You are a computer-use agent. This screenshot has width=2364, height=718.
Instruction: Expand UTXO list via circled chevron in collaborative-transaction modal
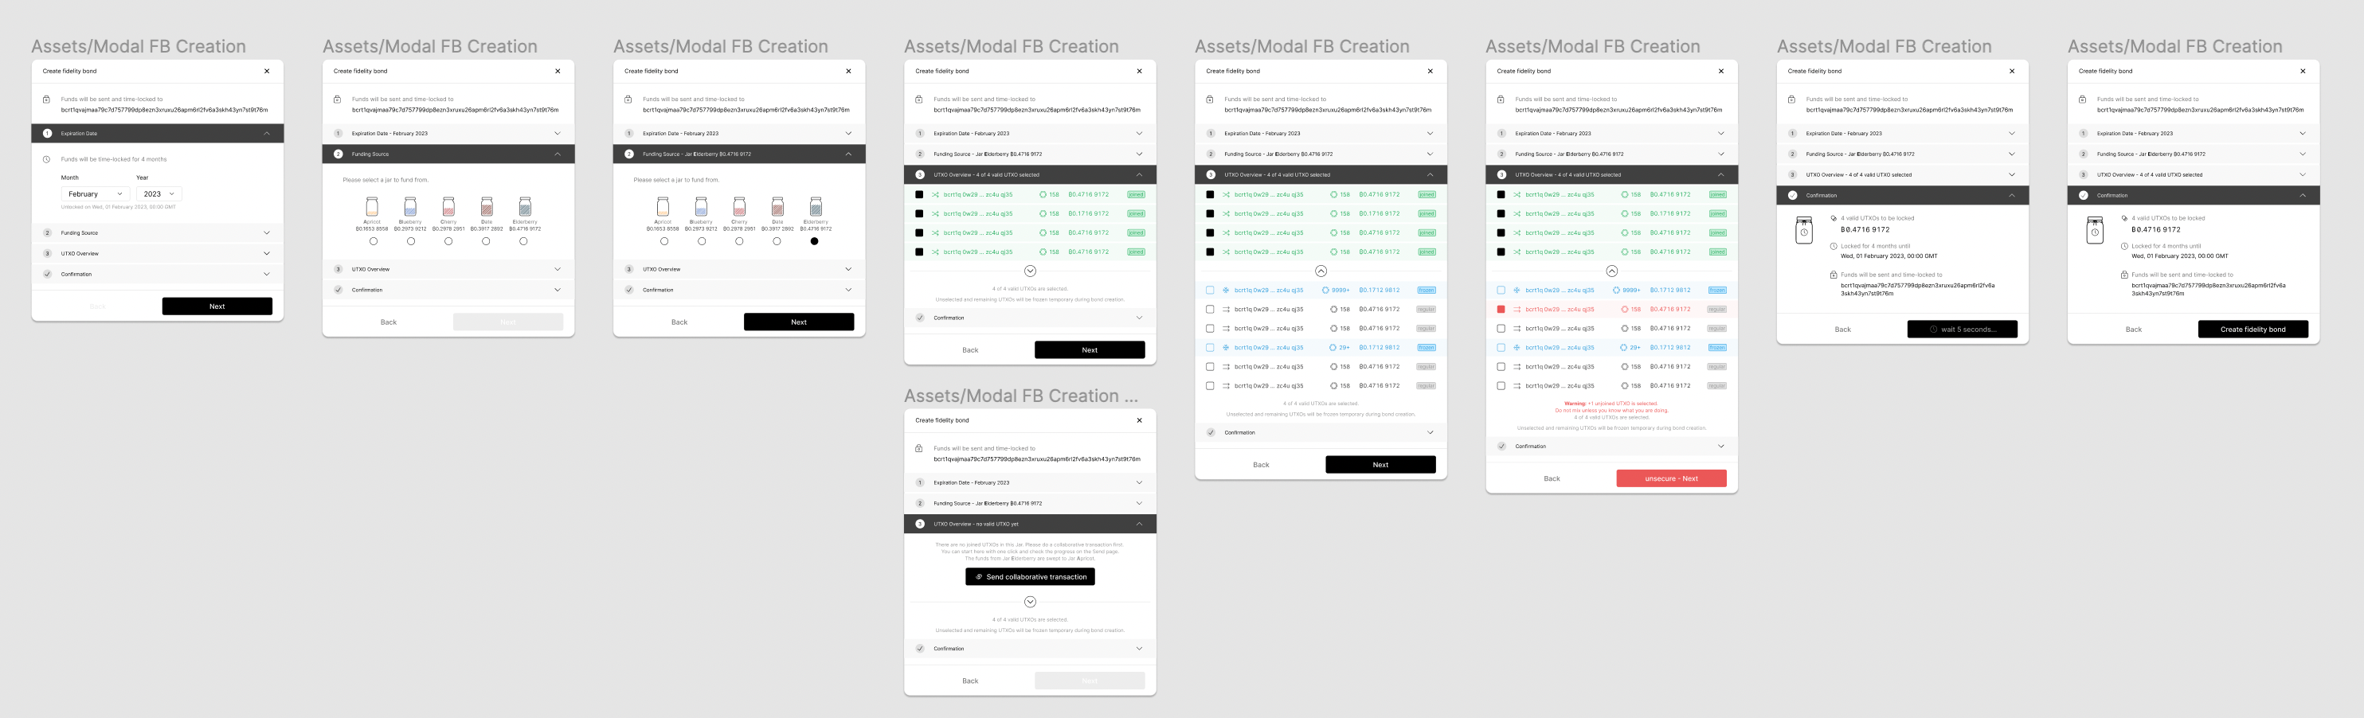point(1030,603)
